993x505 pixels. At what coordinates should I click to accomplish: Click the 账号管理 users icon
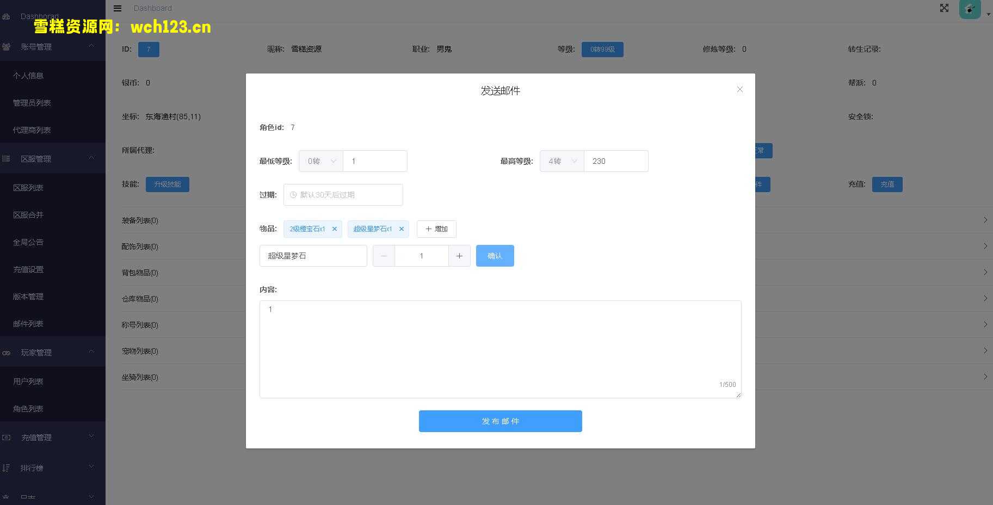[x=7, y=47]
